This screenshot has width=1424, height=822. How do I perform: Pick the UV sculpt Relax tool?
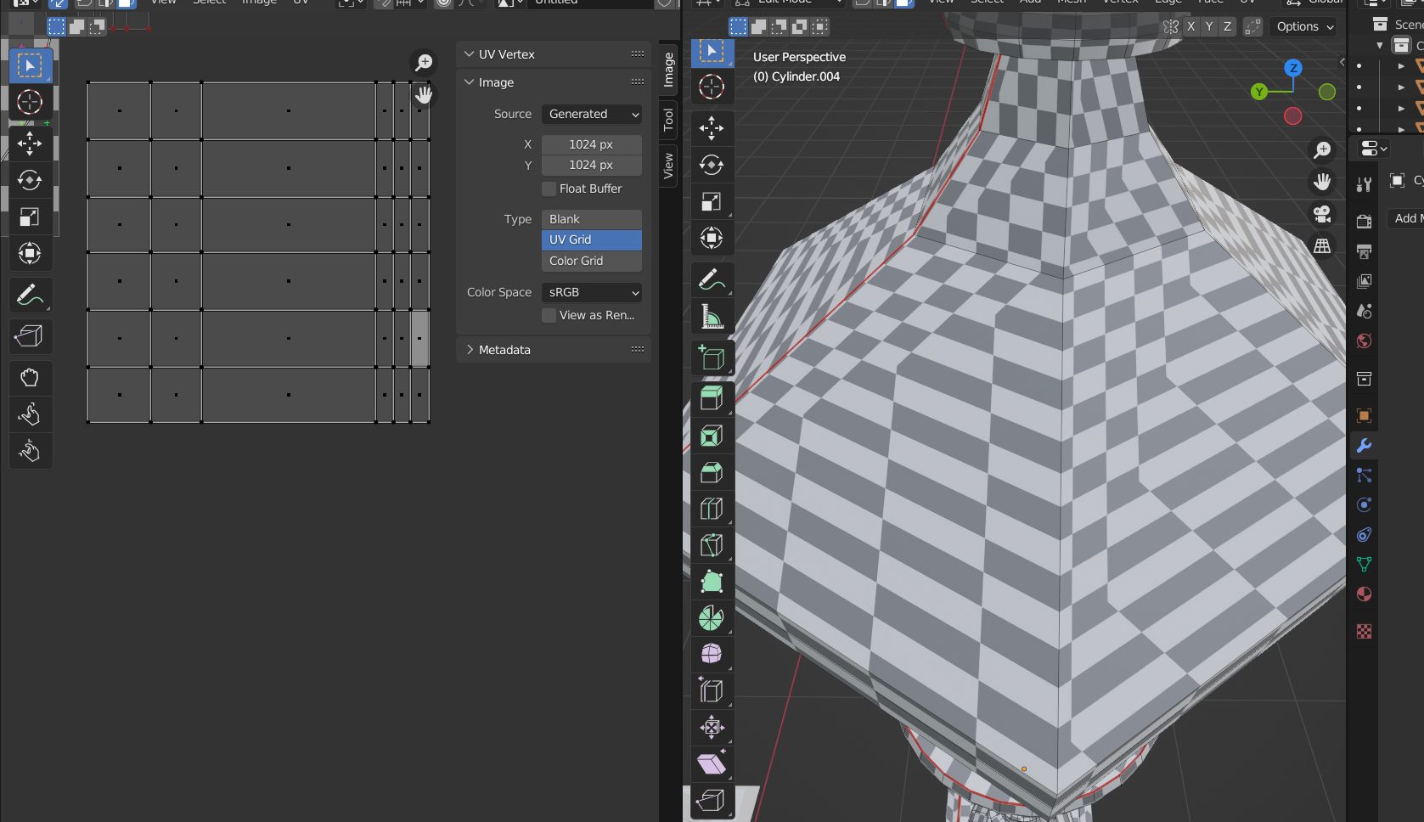click(x=30, y=414)
